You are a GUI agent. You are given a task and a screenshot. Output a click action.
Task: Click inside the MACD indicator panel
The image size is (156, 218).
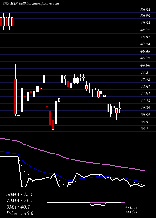86,202
